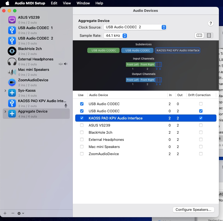Viewport: 223px width, 221px height.
Task: Select External Headphones row in device table
Action: click(x=146, y=139)
